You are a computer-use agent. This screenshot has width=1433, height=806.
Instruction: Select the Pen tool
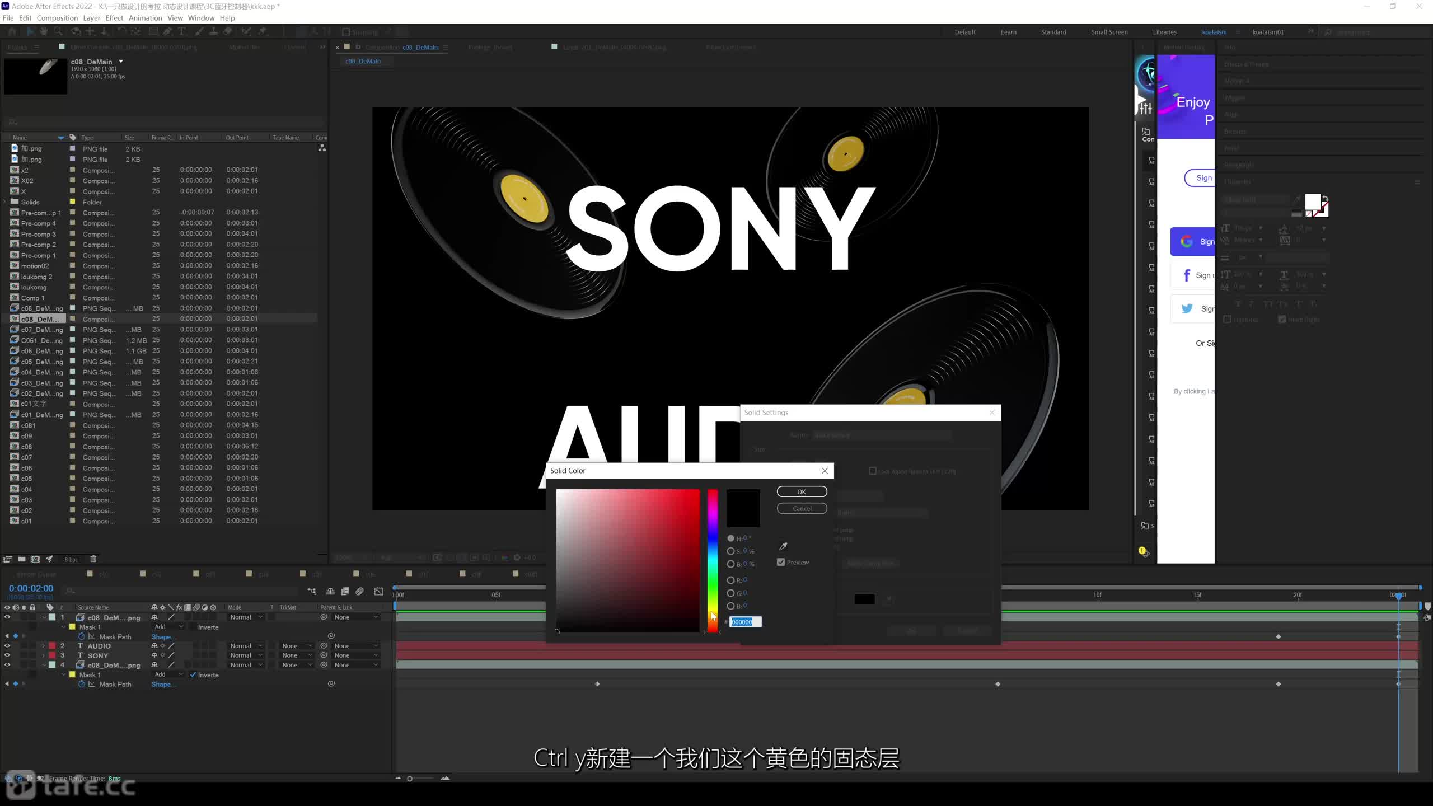point(167,32)
